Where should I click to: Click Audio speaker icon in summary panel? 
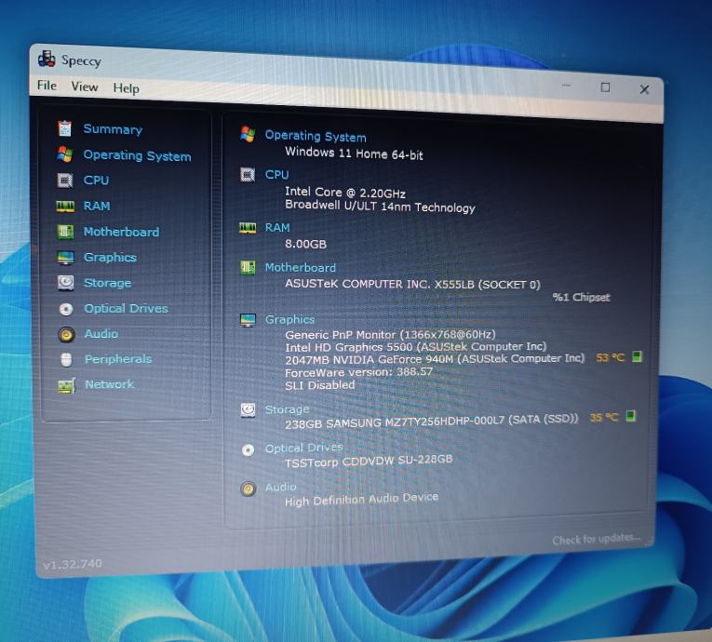[x=248, y=489]
